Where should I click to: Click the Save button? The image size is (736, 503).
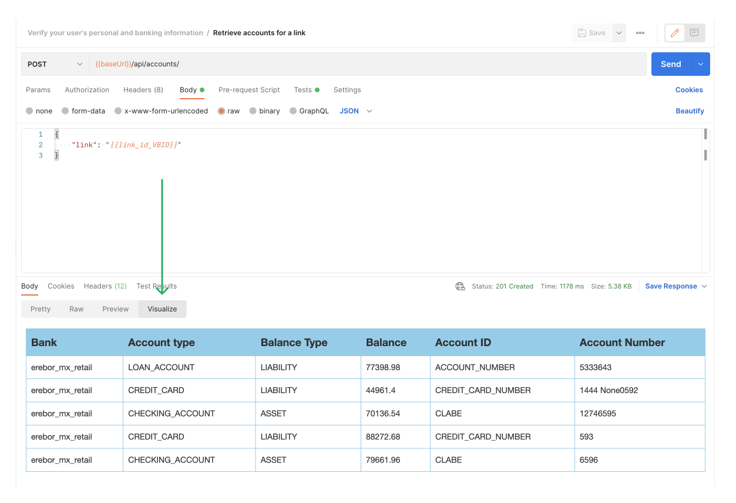tap(592, 33)
